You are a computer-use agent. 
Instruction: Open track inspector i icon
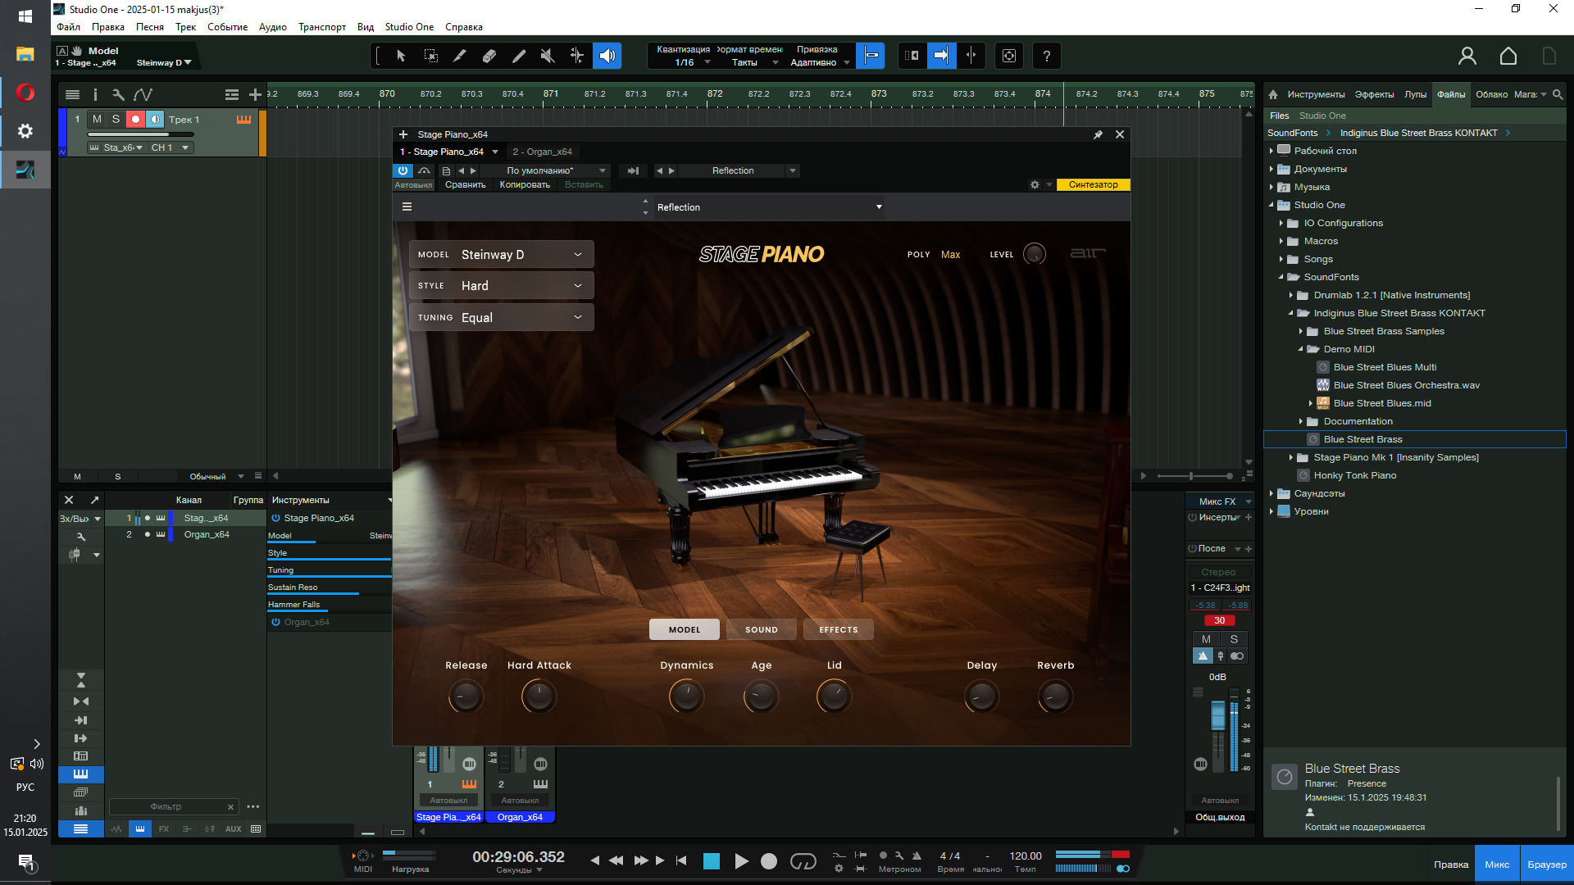95,95
